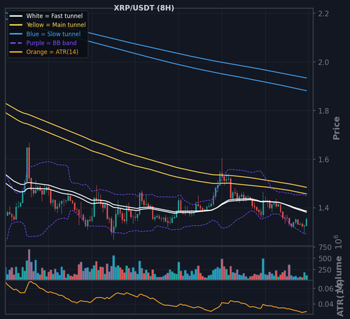
Task: Click the 'Price' axis title
Action: [x=337, y=128]
